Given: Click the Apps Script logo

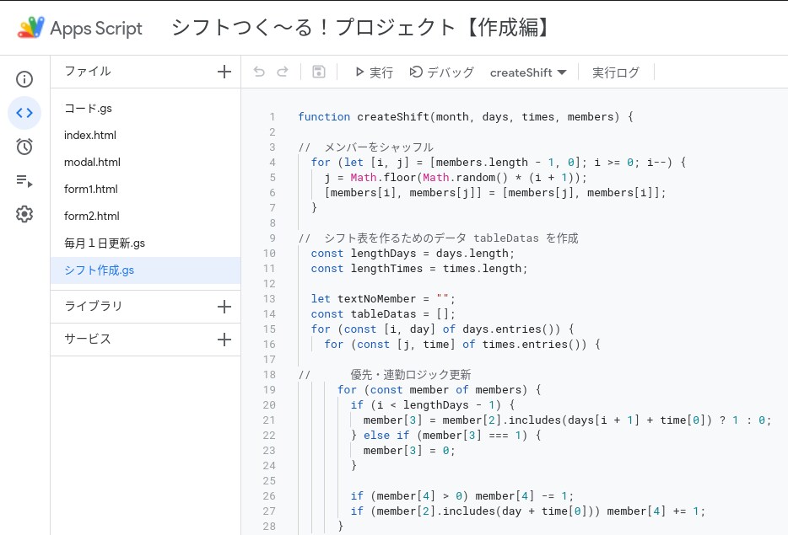Looking at the screenshot, I should (x=80, y=28).
